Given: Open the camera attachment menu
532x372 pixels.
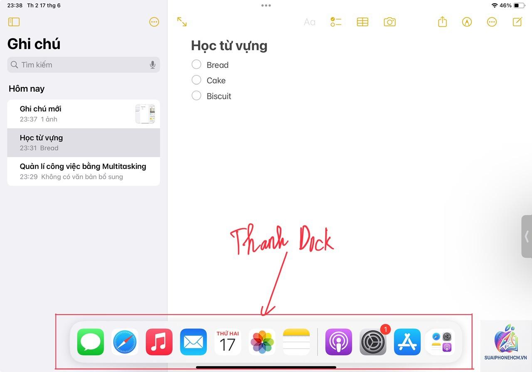Looking at the screenshot, I should click(389, 22).
